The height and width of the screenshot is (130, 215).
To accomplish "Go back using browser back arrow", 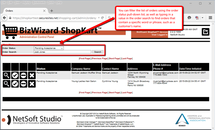I will click(4, 18).
